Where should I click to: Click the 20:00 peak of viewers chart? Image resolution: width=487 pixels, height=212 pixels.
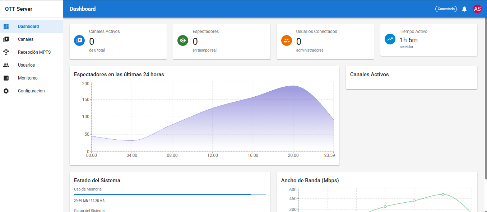293,86
